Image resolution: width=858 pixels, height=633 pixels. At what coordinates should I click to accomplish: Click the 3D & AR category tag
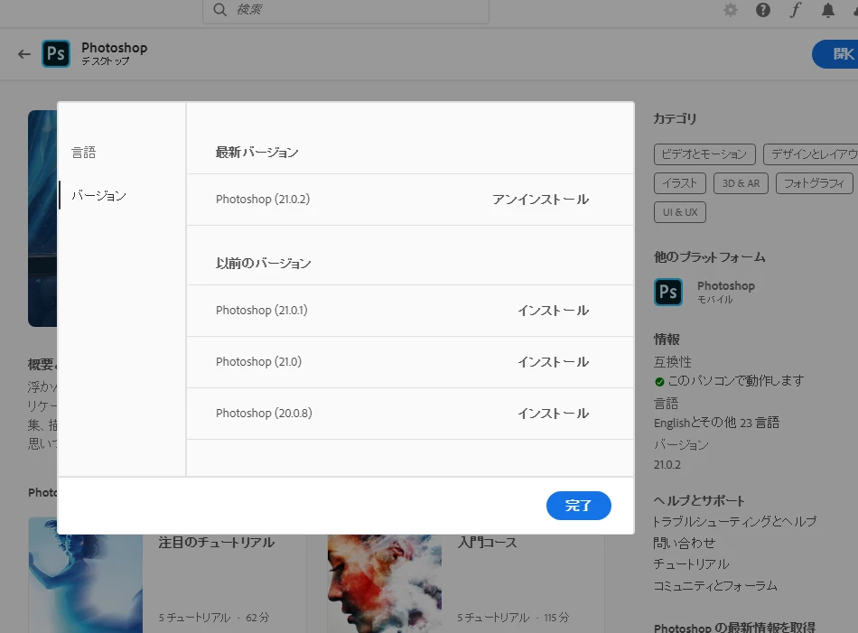coord(741,183)
